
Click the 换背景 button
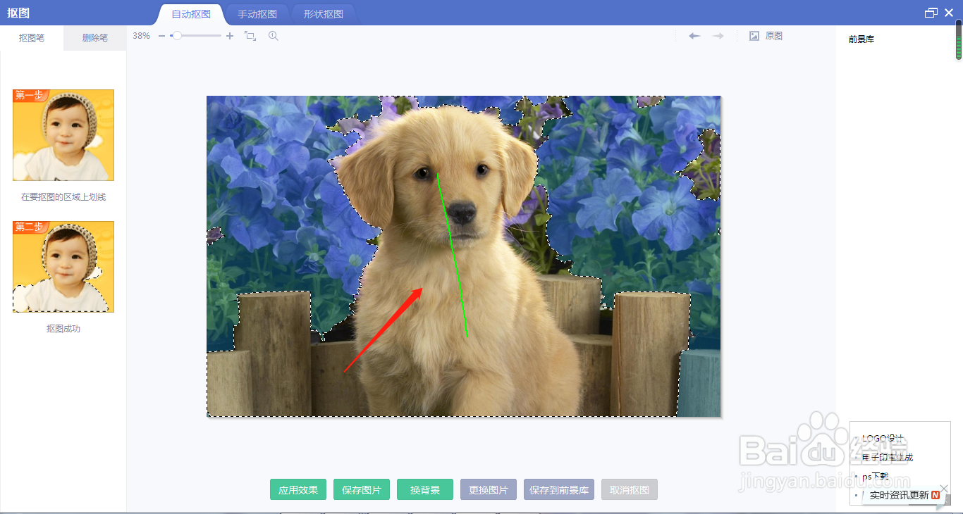(x=425, y=490)
